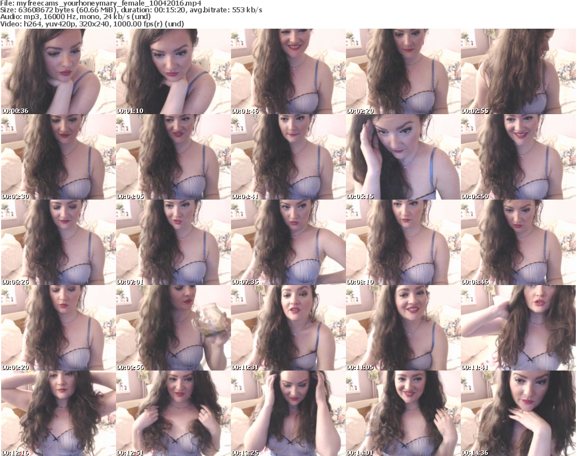The image size is (577, 456).
Task: Open the frame at 00:01:46
Action: click(x=288, y=71)
